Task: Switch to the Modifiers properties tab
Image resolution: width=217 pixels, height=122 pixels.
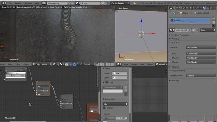Action: [197, 8]
